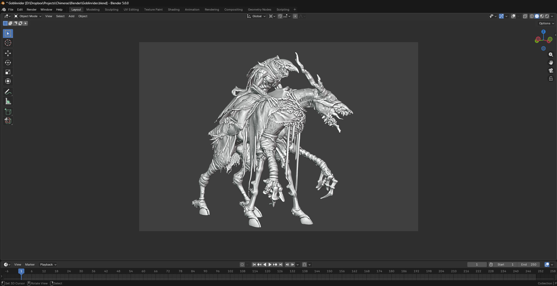Toggle auto keying record button

click(x=242, y=265)
